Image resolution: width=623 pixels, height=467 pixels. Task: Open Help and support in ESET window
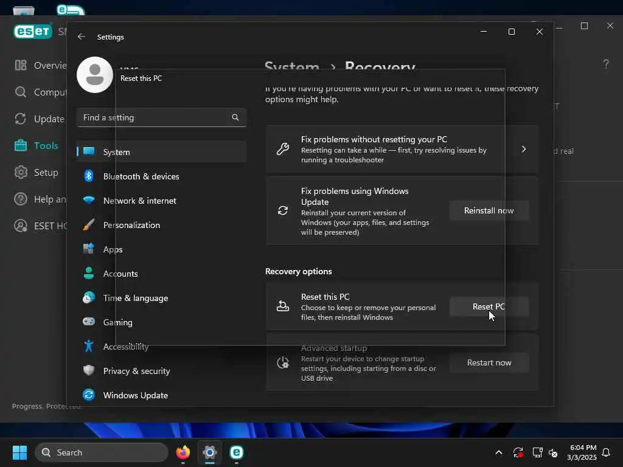pos(40,199)
